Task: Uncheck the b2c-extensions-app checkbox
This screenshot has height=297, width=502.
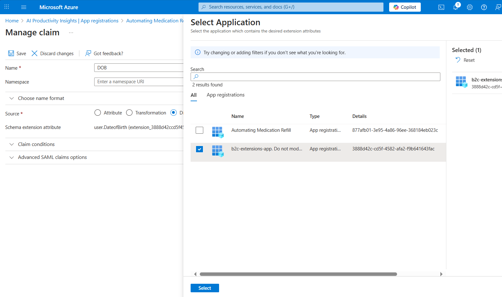Action: [199, 149]
